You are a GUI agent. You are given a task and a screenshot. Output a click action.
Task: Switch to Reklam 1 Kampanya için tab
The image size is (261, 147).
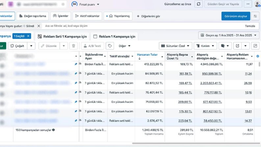pos(114,37)
